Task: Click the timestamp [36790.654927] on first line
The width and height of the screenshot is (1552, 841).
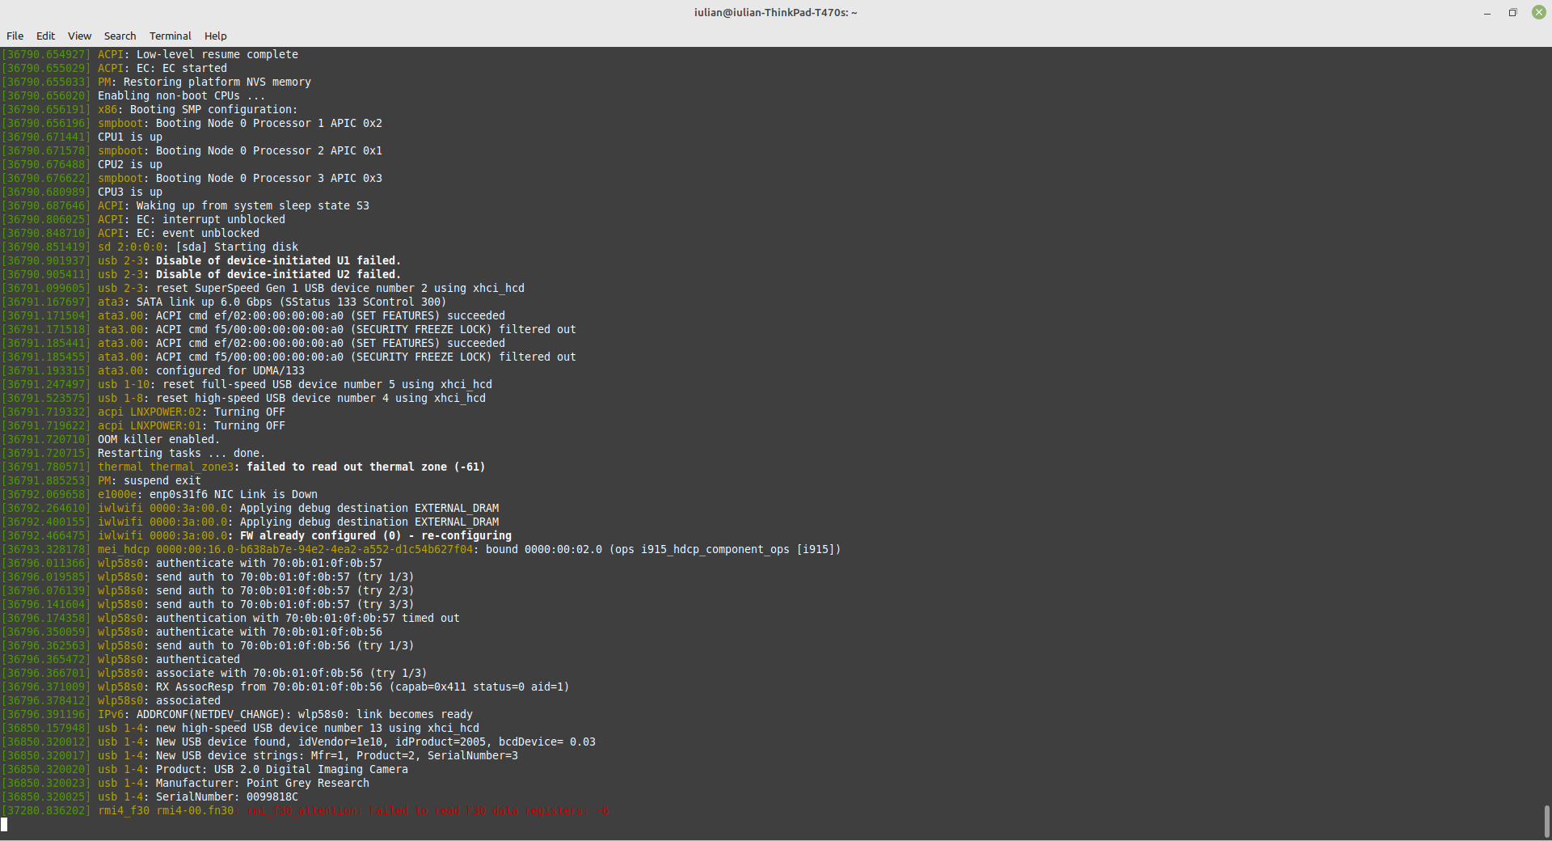Action: pyautogui.click(x=46, y=54)
